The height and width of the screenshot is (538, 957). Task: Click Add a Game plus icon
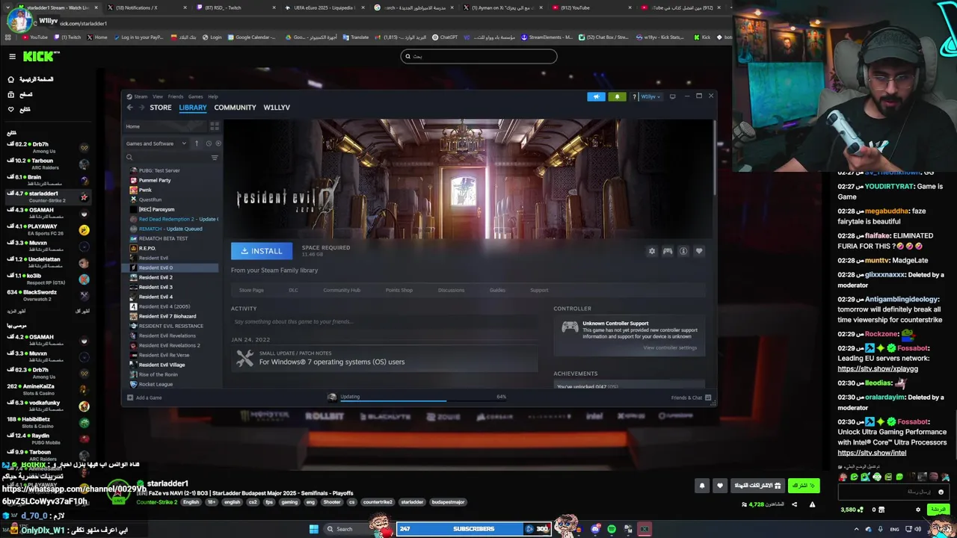pos(130,398)
